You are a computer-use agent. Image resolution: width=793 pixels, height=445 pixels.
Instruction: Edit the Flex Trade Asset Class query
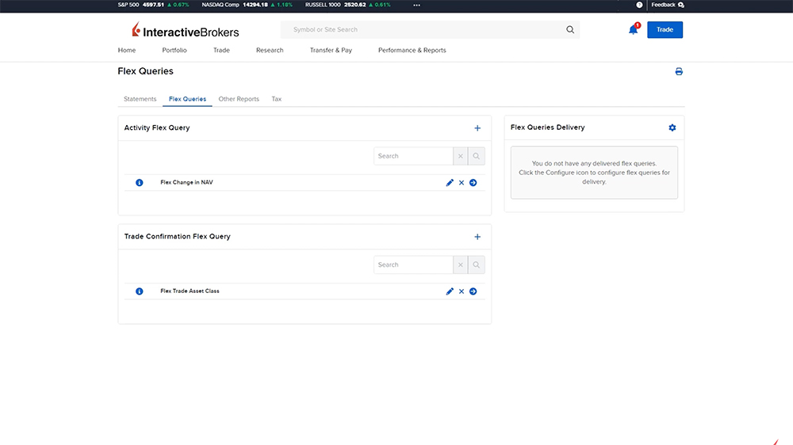(x=450, y=291)
